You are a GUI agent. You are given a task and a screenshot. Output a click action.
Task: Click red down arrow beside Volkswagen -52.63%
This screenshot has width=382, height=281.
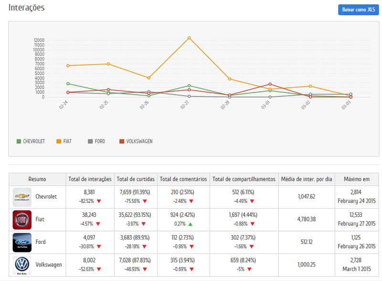99,270
